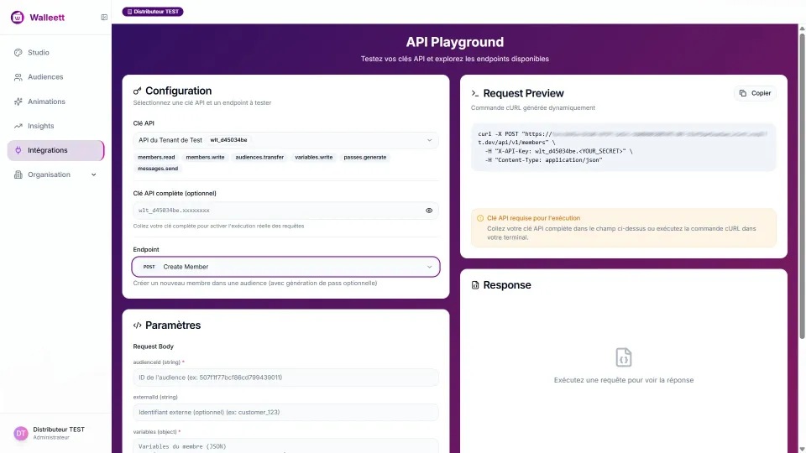Click the members.write scope tag
This screenshot has width=806, height=453.
tap(205, 157)
